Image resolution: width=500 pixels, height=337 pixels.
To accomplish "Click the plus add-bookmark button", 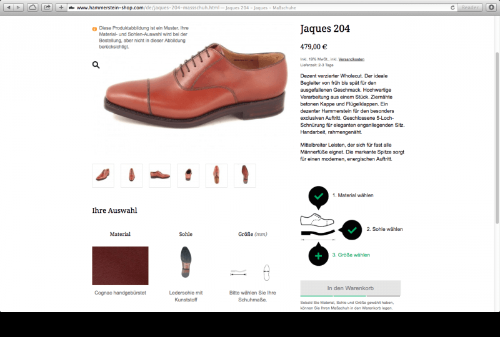I will (x=61, y=7).
